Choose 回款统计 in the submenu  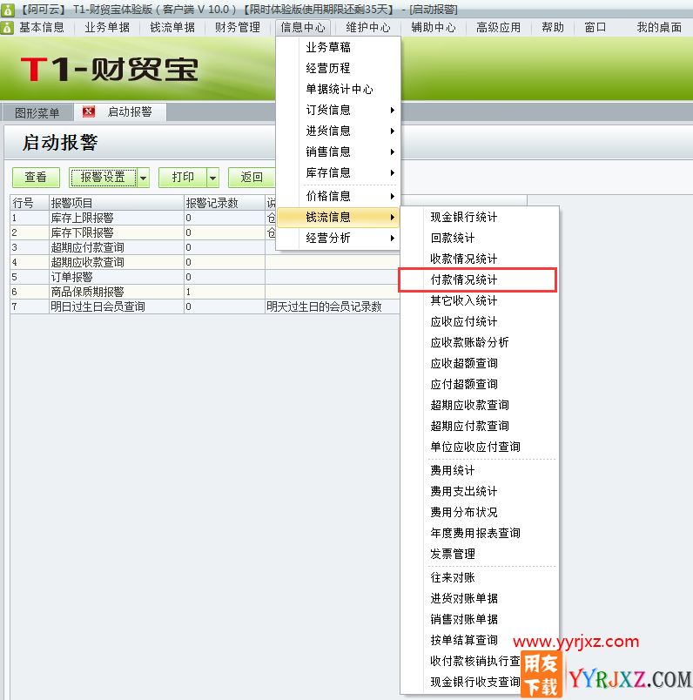tap(479, 238)
